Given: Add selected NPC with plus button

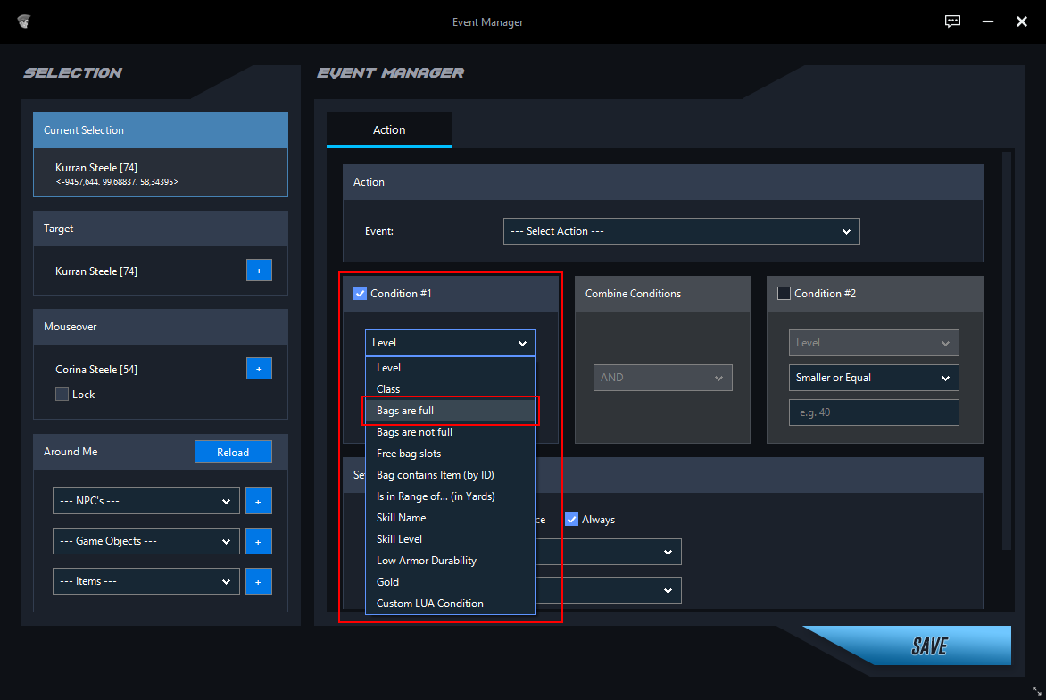Looking at the screenshot, I should click(259, 501).
